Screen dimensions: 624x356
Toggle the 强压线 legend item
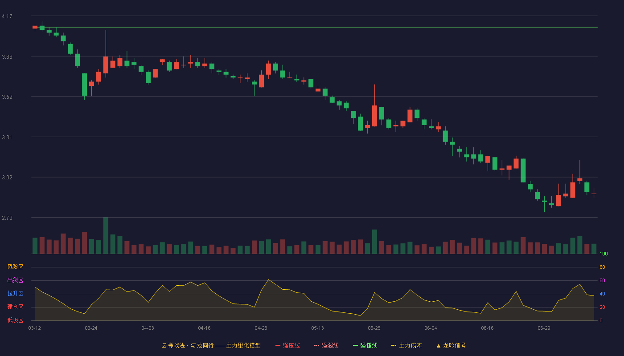(287, 345)
